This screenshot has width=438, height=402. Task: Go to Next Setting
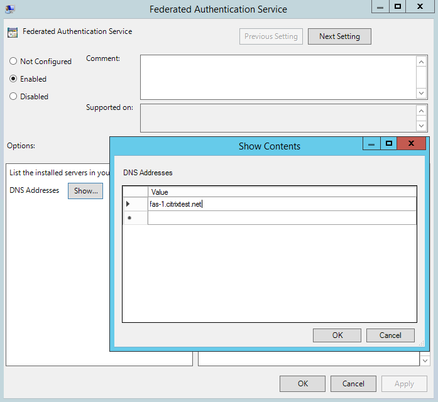(339, 36)
